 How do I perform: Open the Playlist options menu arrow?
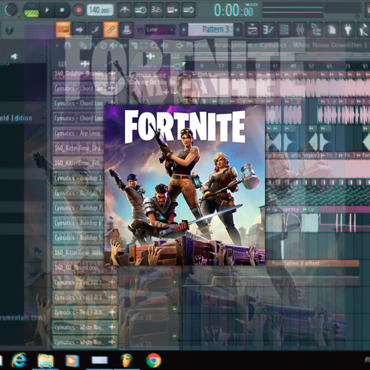57,45
